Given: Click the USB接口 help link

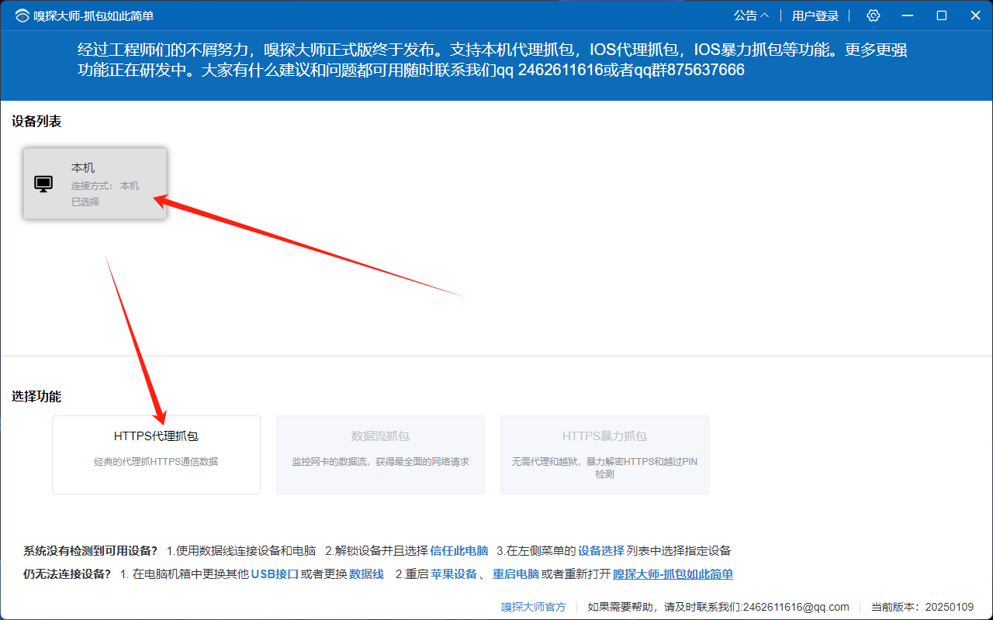Looking at the screenshot, I should [275, 574].
